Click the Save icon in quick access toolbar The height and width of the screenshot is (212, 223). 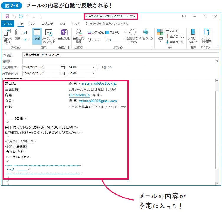(7, 16)
